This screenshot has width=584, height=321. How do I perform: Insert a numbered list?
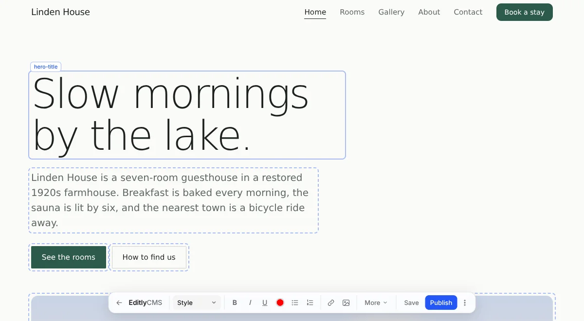click(310, 303)
